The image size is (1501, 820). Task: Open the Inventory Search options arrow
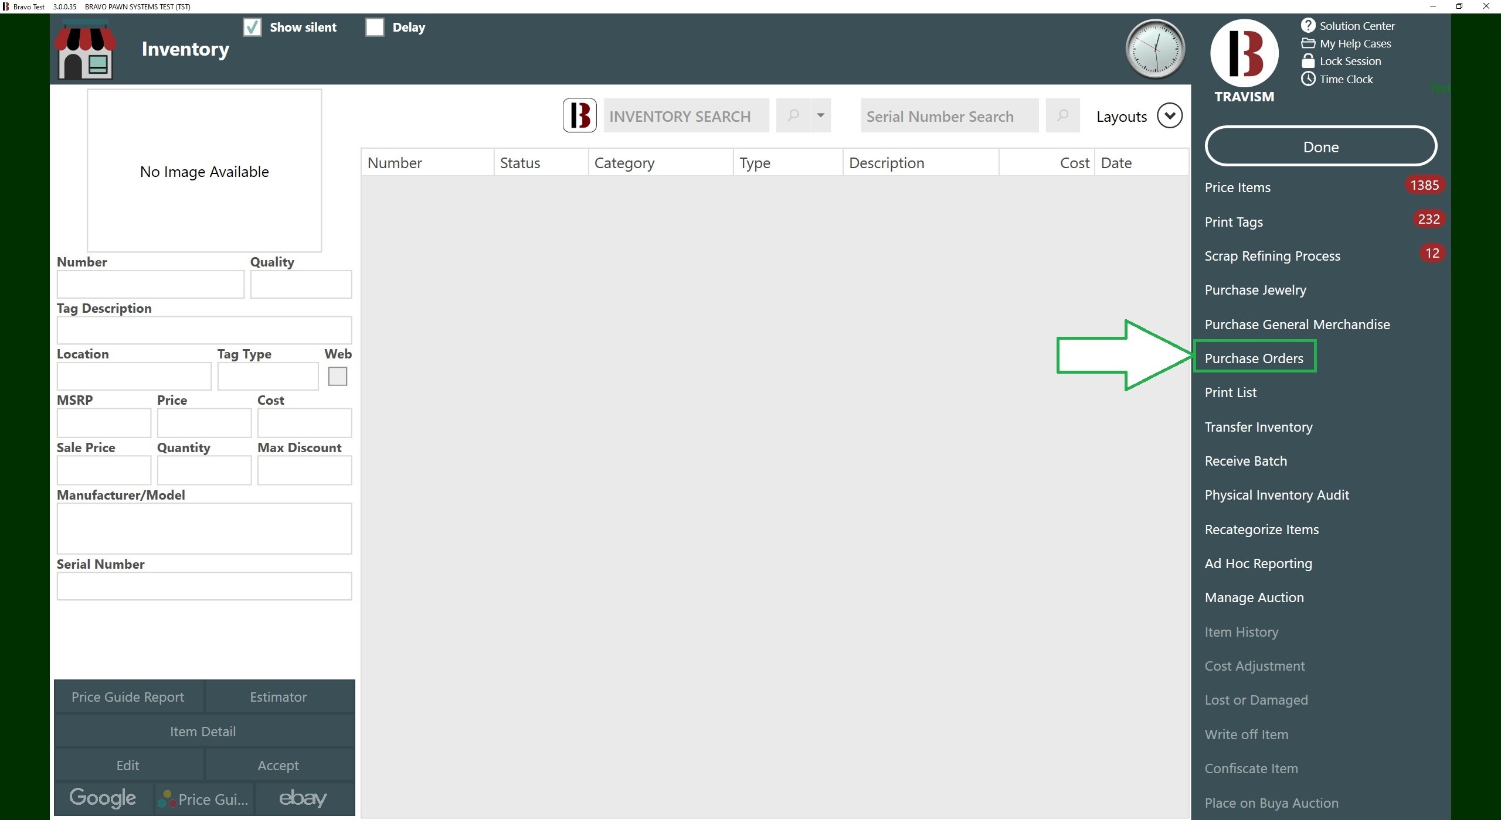(821, 115)
